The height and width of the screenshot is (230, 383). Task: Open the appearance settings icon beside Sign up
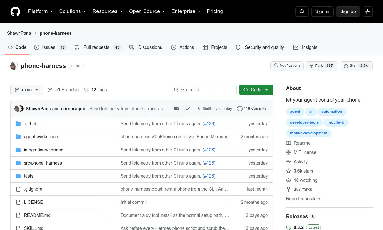point(368,11)
